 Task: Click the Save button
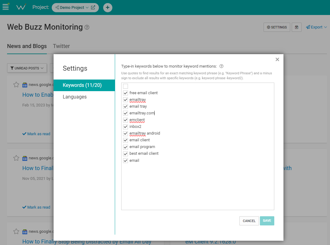tap(267, 221)
